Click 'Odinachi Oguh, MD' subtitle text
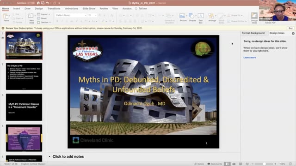Screen dimensions: 296x166 [145, 103]
